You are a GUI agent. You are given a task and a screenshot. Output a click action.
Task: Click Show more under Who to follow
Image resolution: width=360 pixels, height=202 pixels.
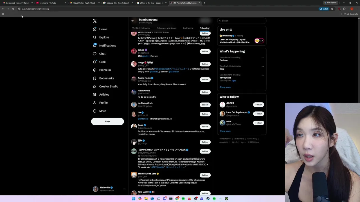(x=225, y=131)
